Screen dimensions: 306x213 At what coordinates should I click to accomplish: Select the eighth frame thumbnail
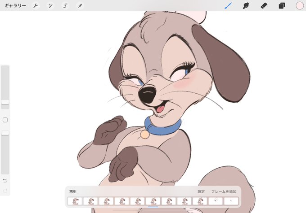184,201
